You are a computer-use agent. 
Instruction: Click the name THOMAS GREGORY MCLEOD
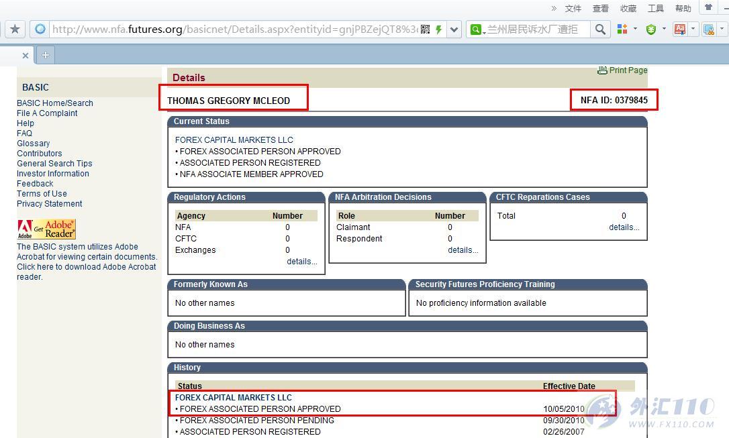coord(228,101)
